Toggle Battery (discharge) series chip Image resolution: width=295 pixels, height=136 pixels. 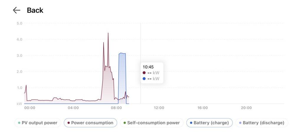(262, 123)
